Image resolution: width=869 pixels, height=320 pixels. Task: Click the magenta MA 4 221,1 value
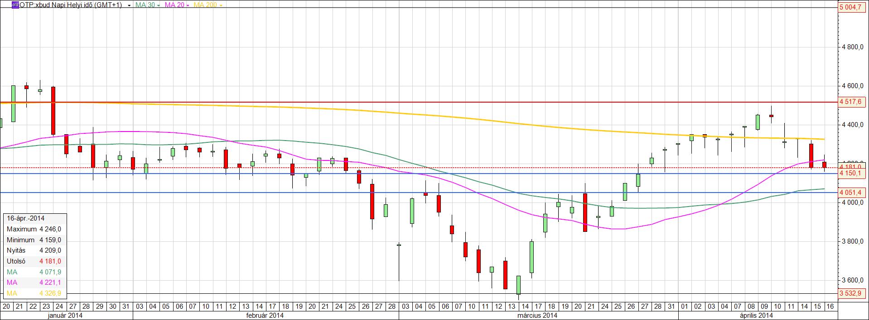(x=50, y=282)
